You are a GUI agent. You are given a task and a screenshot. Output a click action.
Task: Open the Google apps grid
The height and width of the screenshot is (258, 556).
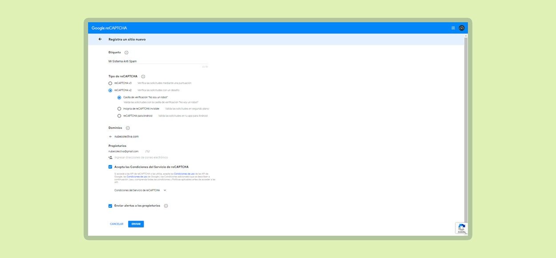click(x=453, y=28)
